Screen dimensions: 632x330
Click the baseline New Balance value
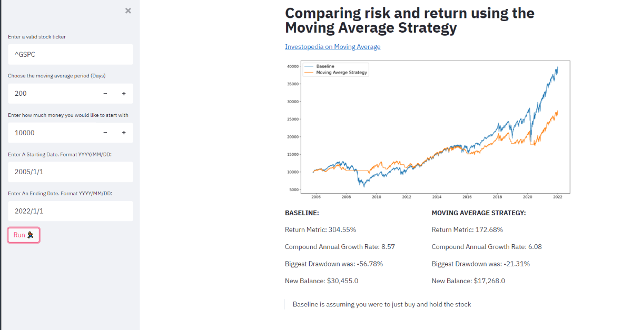(321, 281)
